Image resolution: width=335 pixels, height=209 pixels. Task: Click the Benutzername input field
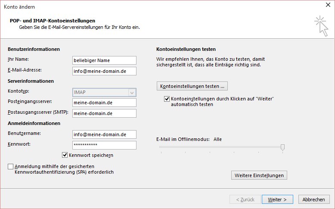[x=104, y=134]
